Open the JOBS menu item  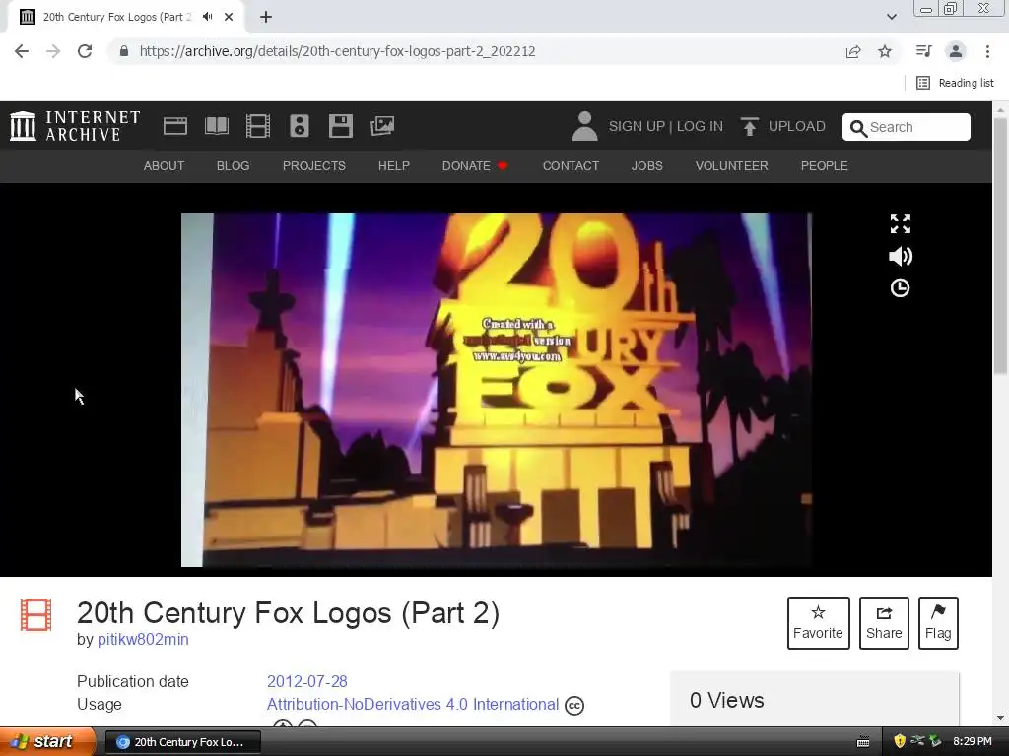(646, 165)
